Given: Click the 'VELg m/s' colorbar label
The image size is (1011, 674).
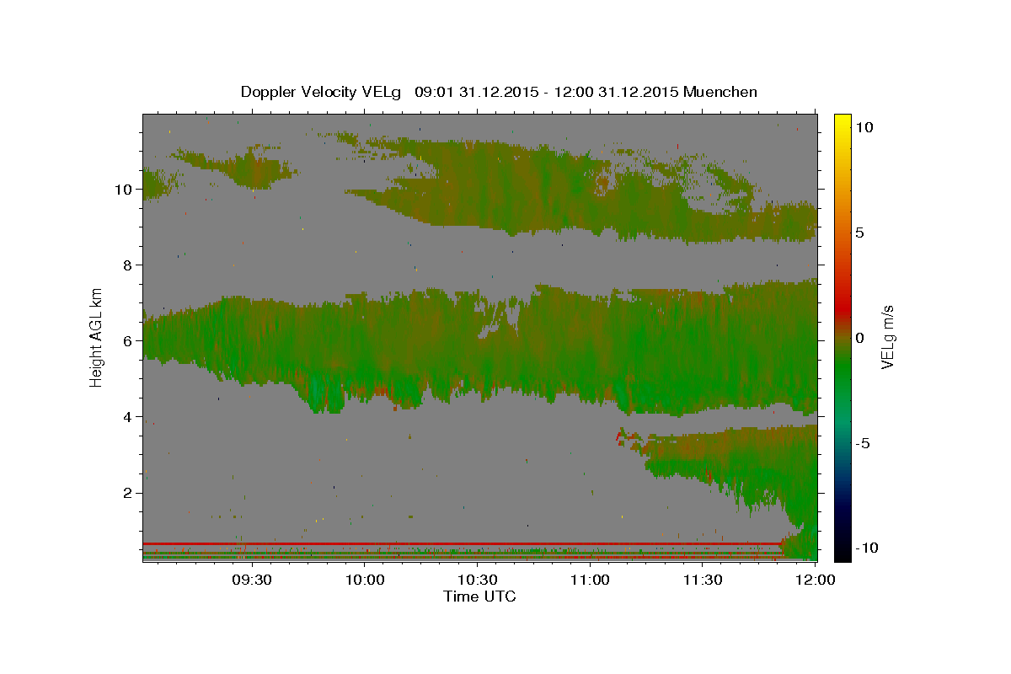Looking at the screenshot, I should (x=887, y=337).
